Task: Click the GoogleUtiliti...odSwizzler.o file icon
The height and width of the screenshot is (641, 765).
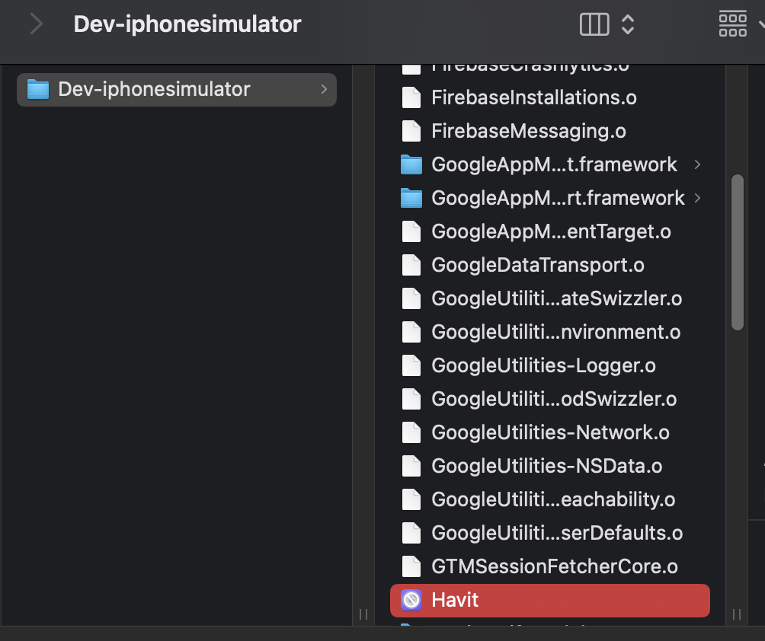Action: click(411, 399)
